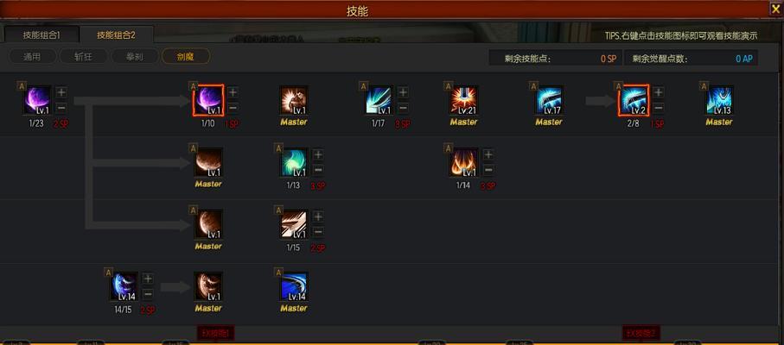The image size is (784, 345).
Task: Add a point to the 1/15 claw skill
Action: (318, 216)
